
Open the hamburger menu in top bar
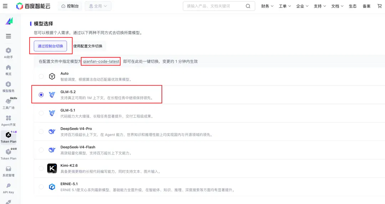[x=5, y=6]
